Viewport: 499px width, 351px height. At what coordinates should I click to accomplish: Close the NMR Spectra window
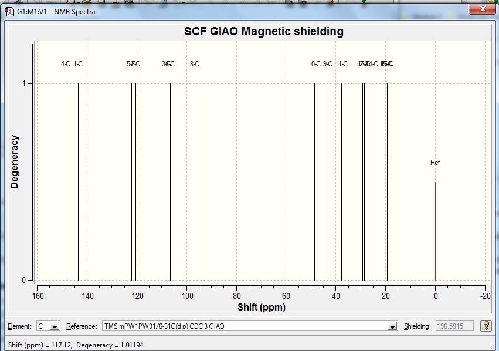483,9
